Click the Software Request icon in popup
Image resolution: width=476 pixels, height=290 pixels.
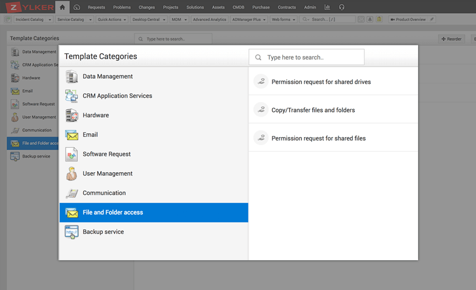71,154
